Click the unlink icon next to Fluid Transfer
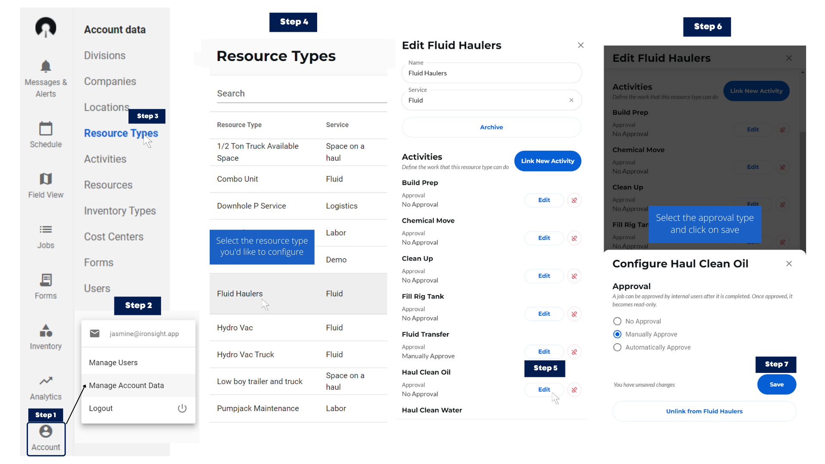 point(574,351)
